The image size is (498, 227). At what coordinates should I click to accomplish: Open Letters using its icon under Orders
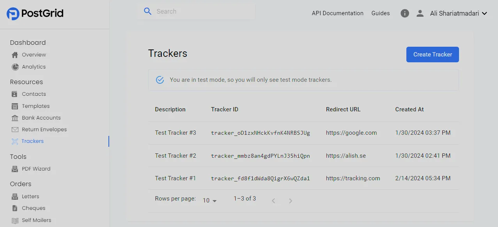tap(14, 196)
